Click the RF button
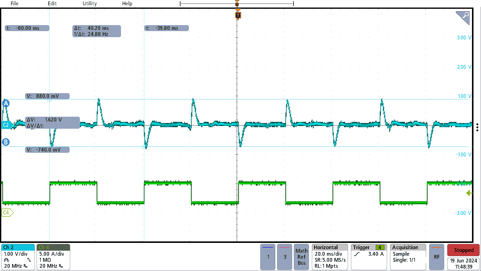 pos(437,257)
